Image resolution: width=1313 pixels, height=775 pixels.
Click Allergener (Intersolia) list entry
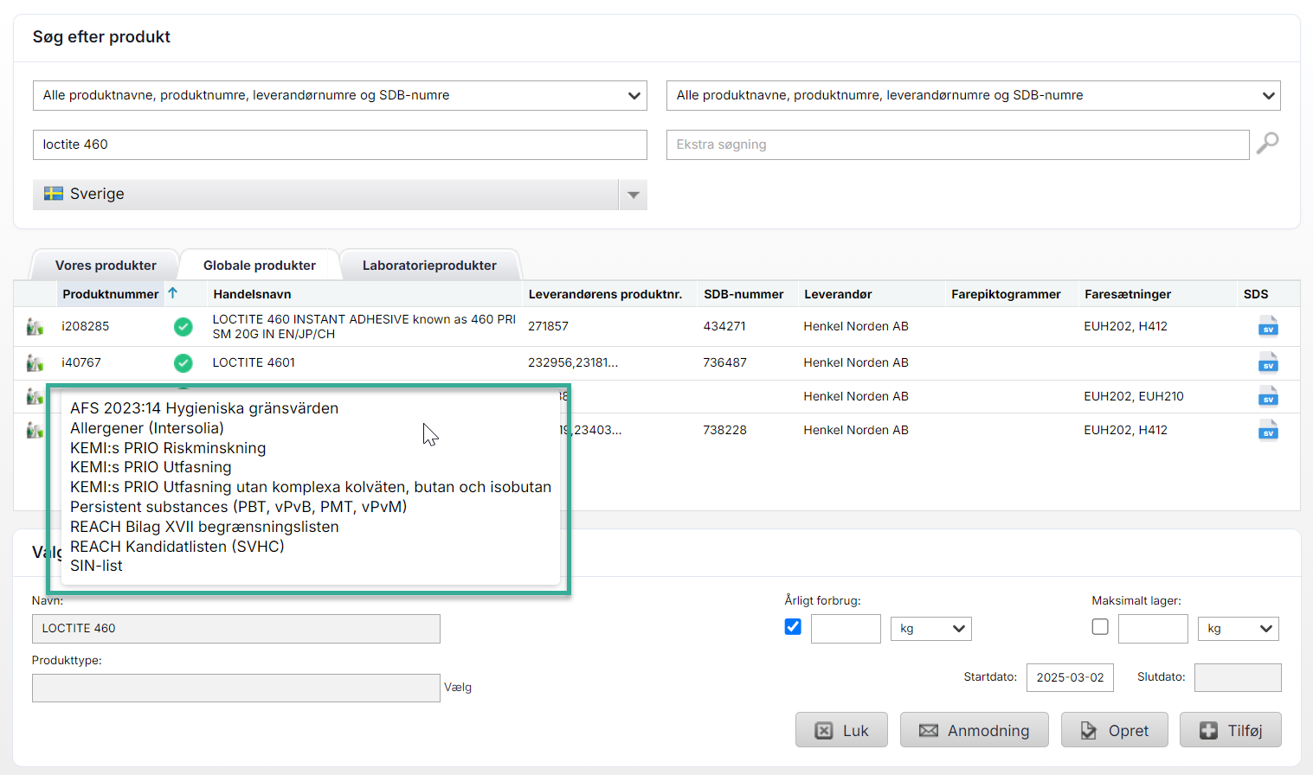[x=147, y=428]
